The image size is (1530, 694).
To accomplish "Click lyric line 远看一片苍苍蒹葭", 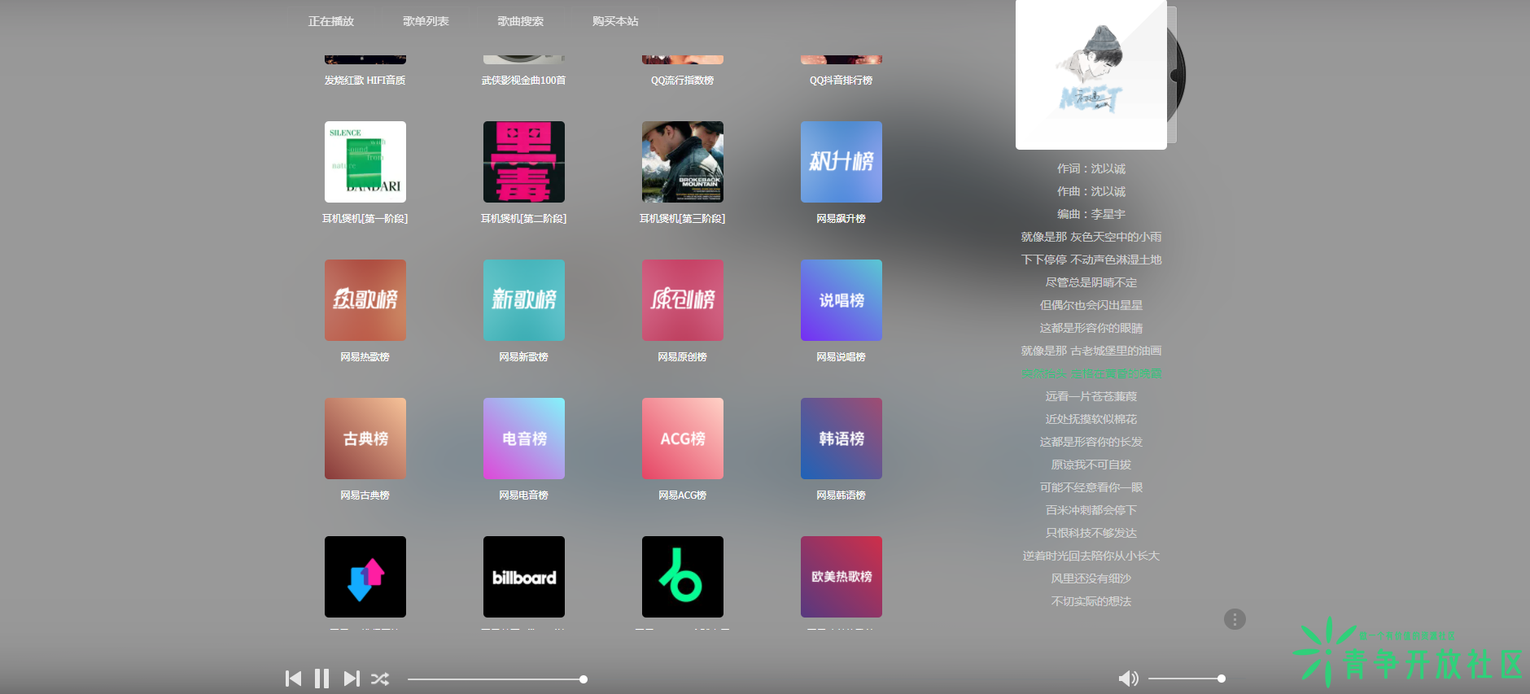I will click(x=1091, y=396).
